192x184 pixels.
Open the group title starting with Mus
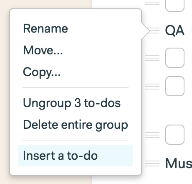pos(179,163)
